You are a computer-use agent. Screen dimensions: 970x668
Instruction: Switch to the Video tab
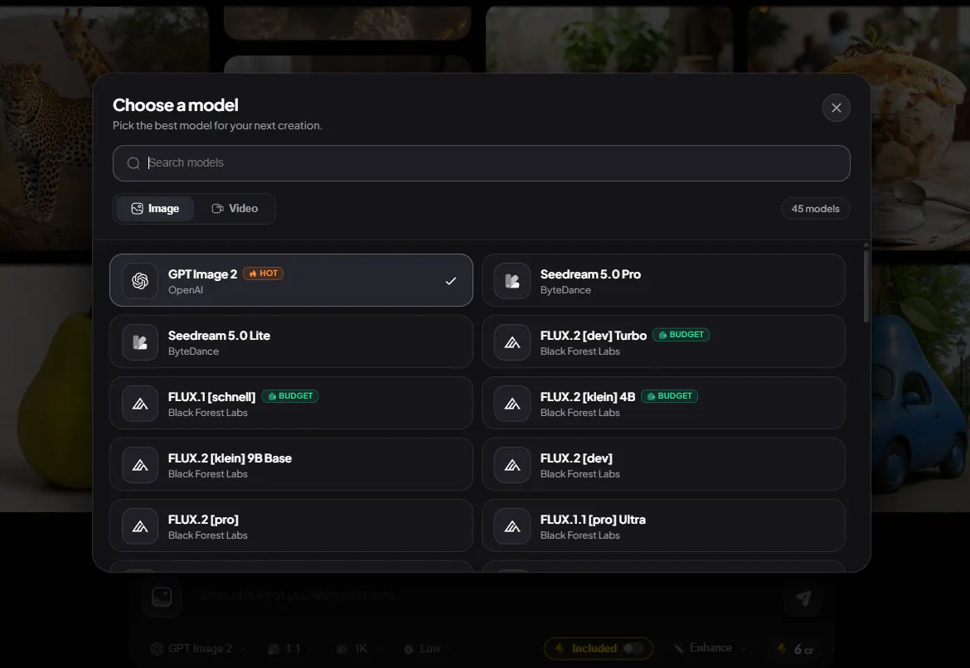click(x=235, y=209)
